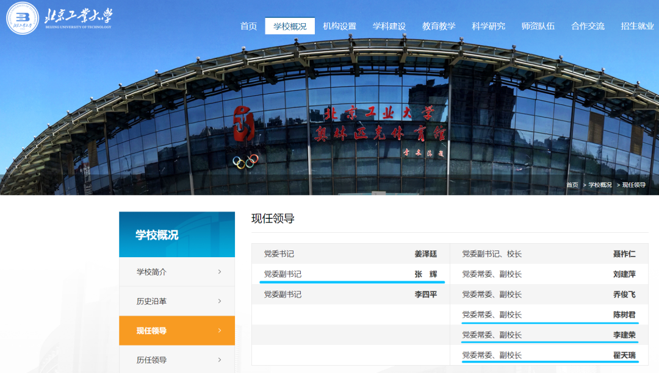Click the name 李四平
This screenshot has width=659, height=373.
(426, 294)
